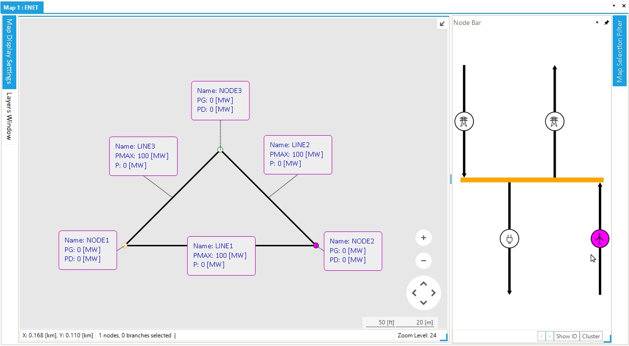This screenshot has width=629, height=346.
Task: Click the NODE3 info label box
Action: coord(220,100)
